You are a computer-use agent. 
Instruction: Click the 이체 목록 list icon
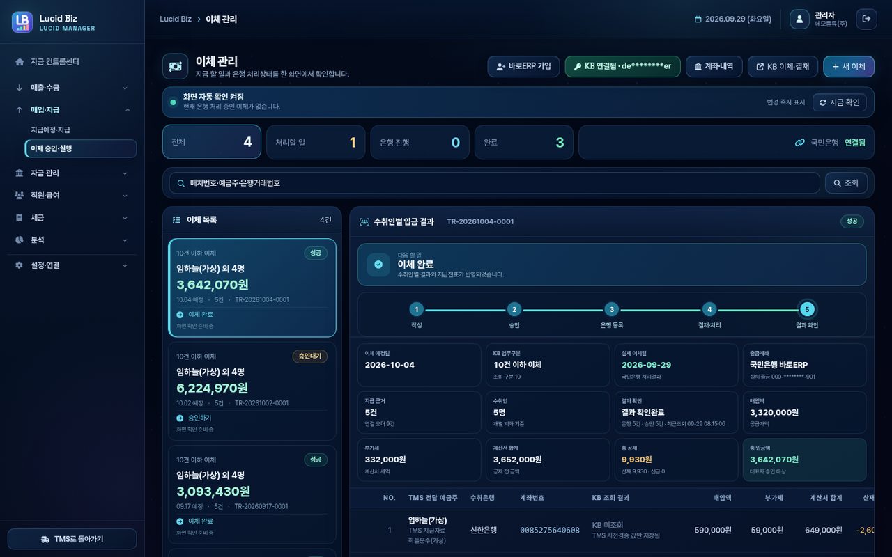176,220
